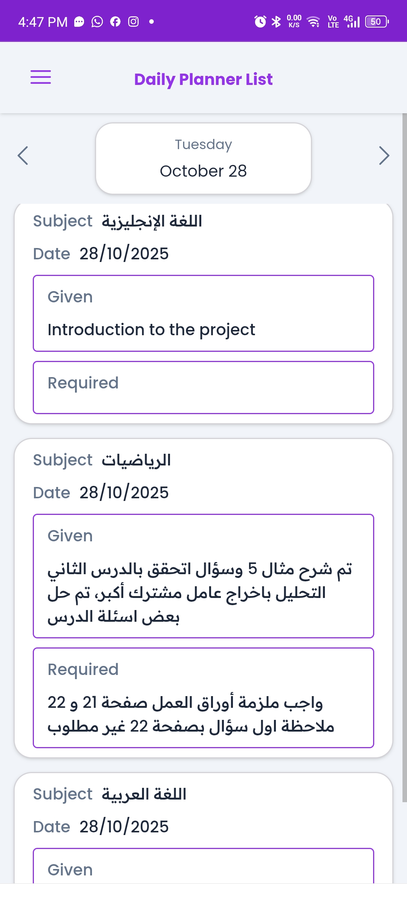This screenshot has width=407, height=906.
Task: Tap the Instagram notification icon in status bar
Action: pos(133,22)
